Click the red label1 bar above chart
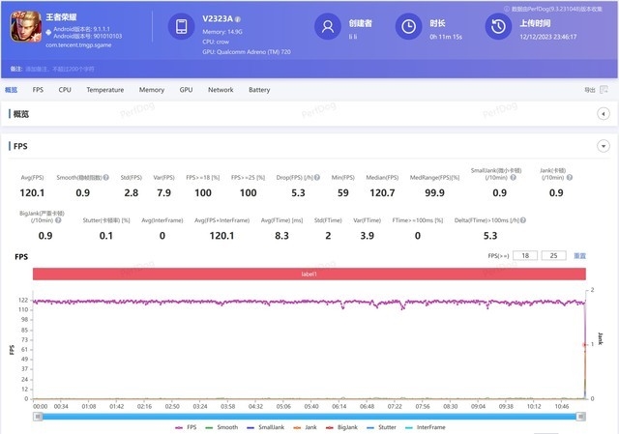Screen dimensions: 619x434 click(309, 275)
